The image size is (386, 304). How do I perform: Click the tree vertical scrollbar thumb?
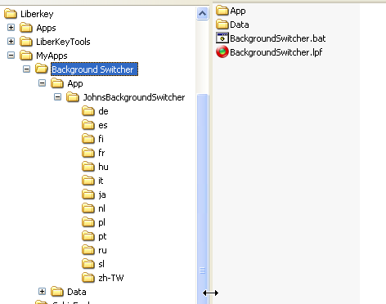[x=202, y=199]
